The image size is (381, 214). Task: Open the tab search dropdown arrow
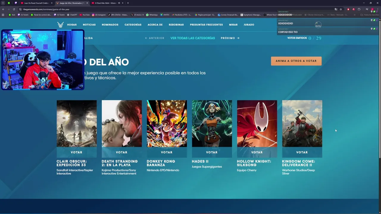3,3
